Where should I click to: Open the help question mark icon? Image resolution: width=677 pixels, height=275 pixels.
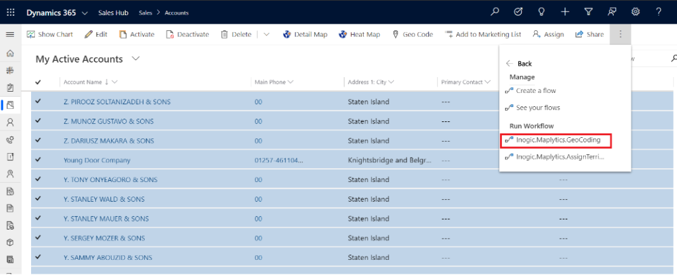[x=658, y=12]
